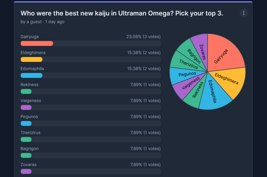
Task: Click the "by a guest" author text
Action: 31,22
